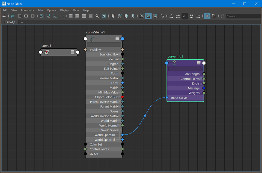Switch to the Untitled_1 tab
The height and width of the screenshot is (173, 262).
point(10,22)
